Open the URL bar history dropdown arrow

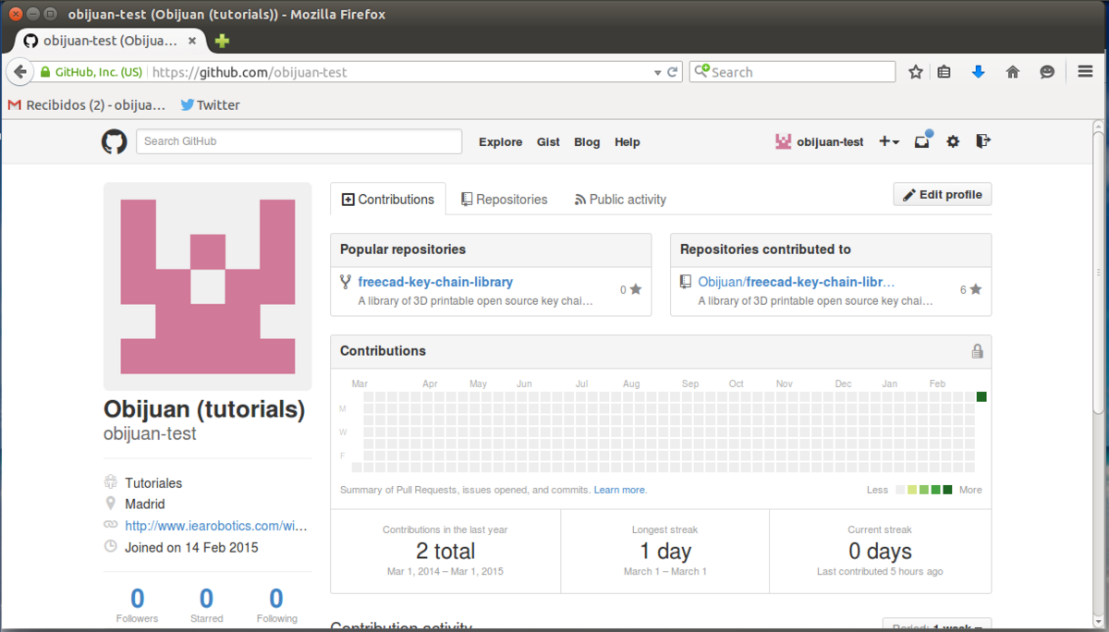point(658,72)
